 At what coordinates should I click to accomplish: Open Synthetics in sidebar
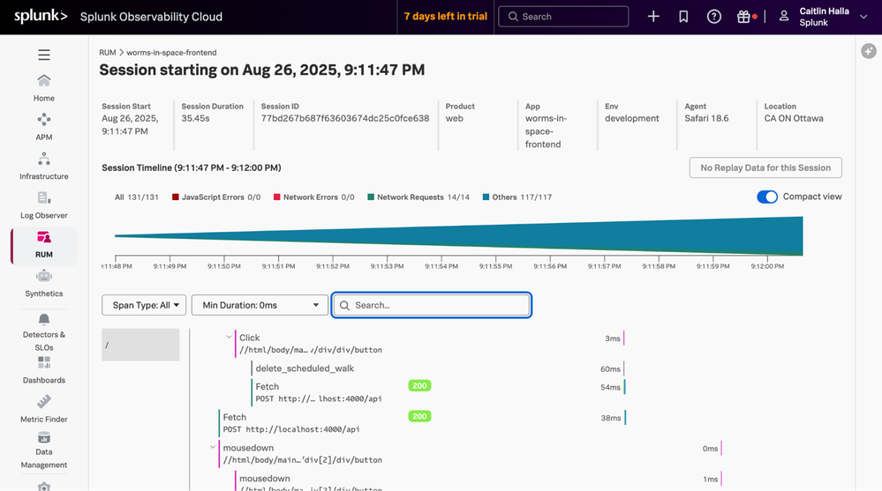[x=44, y=284]
